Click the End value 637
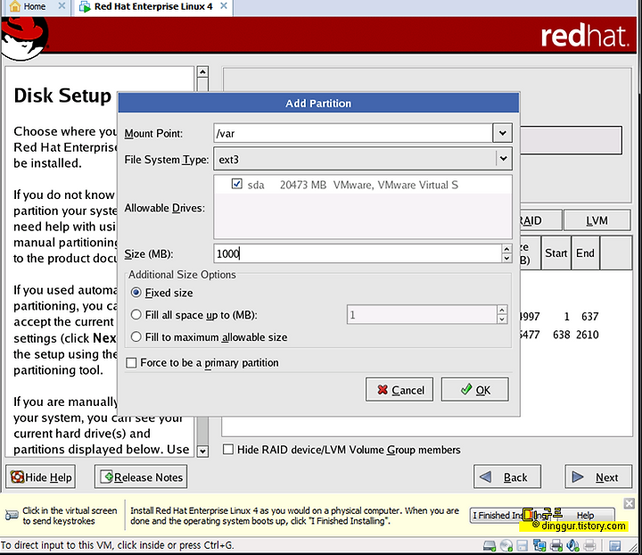Image resolution: width=642 pixels, height=555 pixels. [x=590, y=316]
